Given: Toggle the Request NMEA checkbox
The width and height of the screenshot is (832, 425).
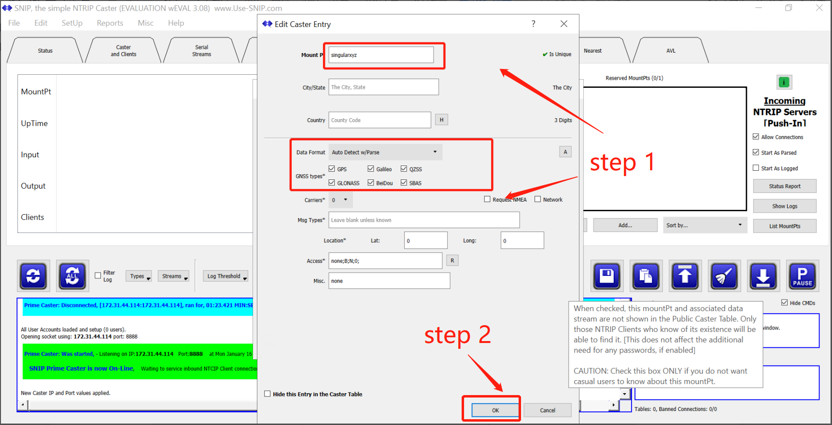Looking at the screenshot, I should pyautogui.click(x=487, y=199).
